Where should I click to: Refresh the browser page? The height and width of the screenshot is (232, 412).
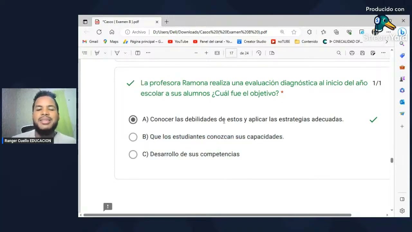tap(99, 32)
